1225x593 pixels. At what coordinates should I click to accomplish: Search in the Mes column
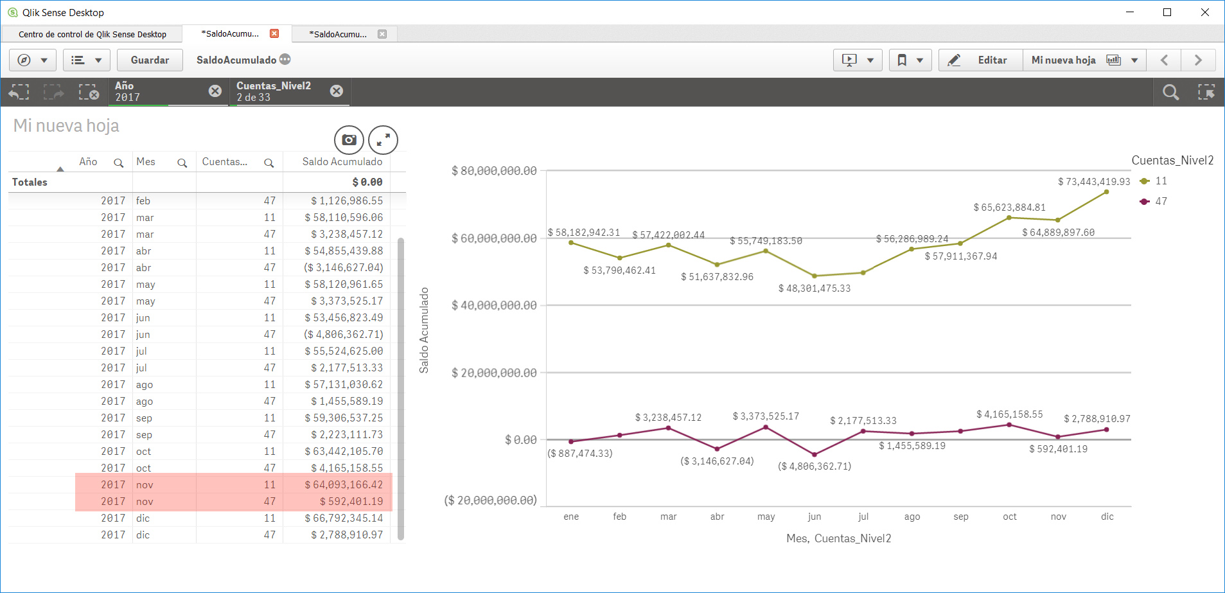pos(182,163)
